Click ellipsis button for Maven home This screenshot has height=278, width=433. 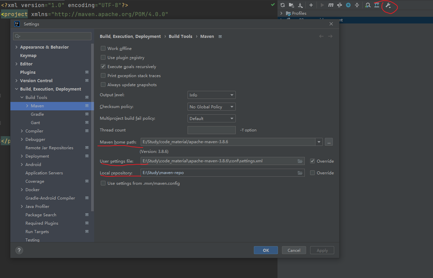329,142
